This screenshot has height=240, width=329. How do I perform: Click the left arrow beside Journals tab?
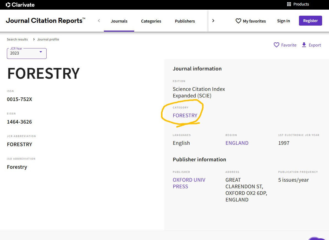click(x=99, y=21)
